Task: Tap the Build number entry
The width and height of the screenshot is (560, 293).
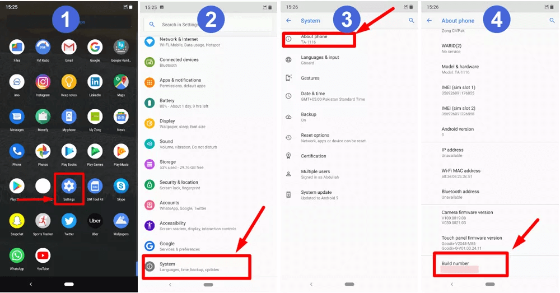Action: pos(471,265)
